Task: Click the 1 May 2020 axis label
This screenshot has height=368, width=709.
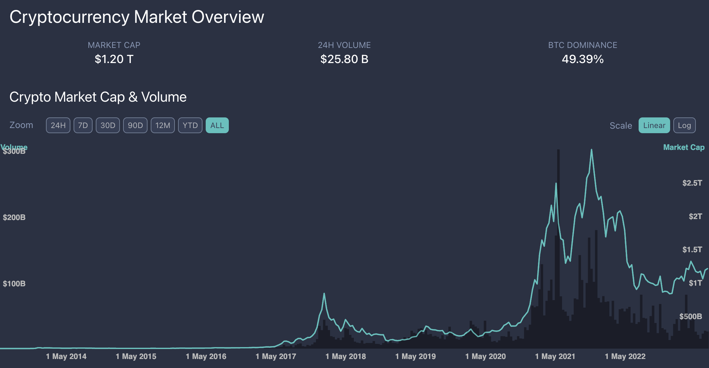Action: 486,356
